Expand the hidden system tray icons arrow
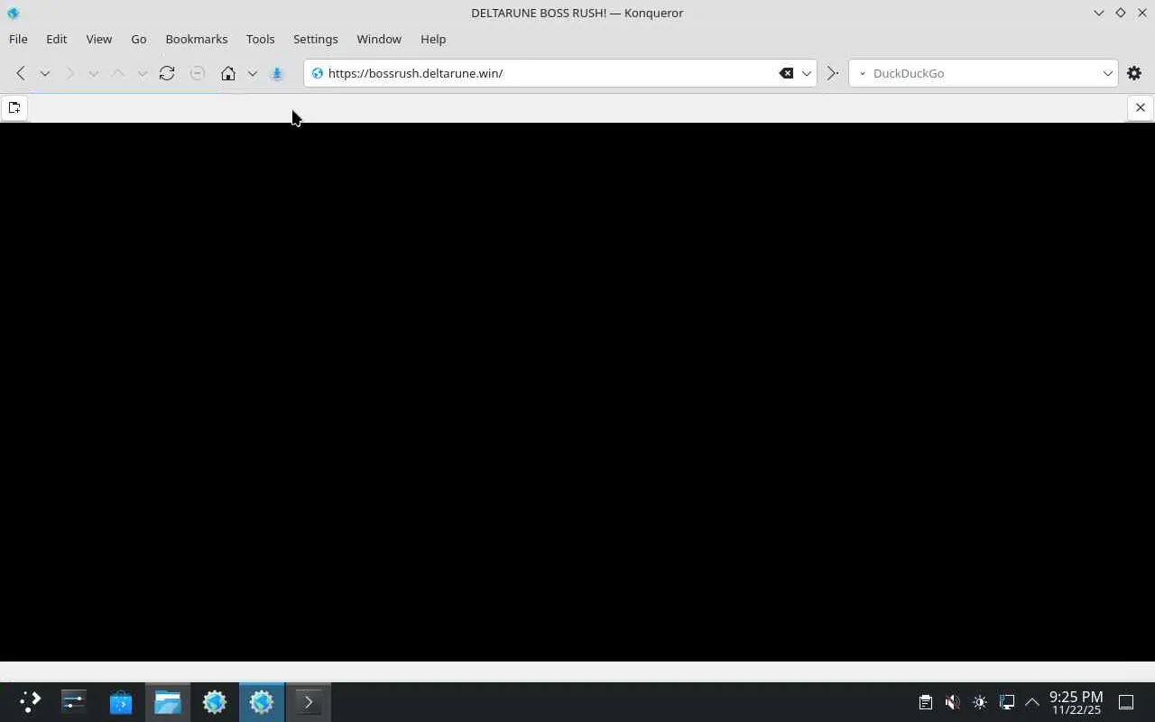Image resolution: width=1155 pixels, height=722 pixels. pos(1032,702)
